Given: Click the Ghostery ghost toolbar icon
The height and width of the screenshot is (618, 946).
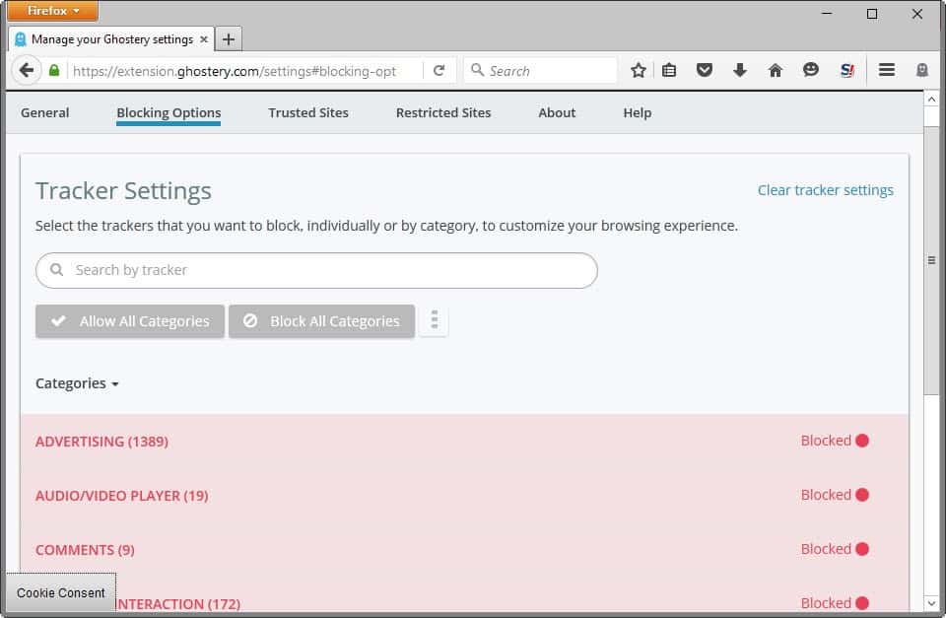Looking at the screenshot, I should click(x=922, y=71).
